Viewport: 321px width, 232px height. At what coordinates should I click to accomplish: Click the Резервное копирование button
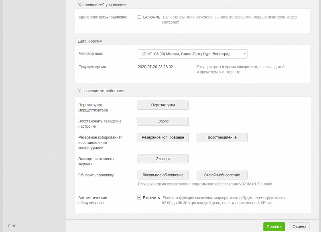(x=163, y=137)
